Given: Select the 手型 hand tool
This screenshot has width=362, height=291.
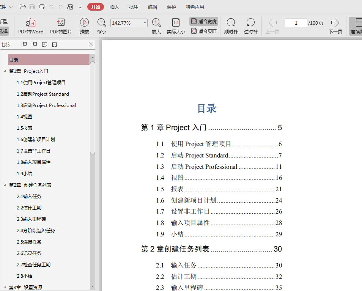Looking at the screenshot, I should pyautogui.click(x=4, y=22).
